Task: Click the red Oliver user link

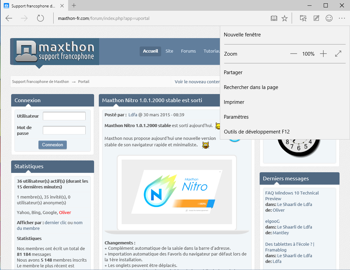Action: pos(65,212)
